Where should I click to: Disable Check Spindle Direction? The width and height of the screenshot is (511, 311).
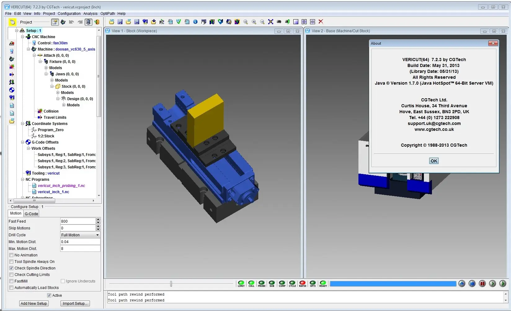(x=11, y=268)
